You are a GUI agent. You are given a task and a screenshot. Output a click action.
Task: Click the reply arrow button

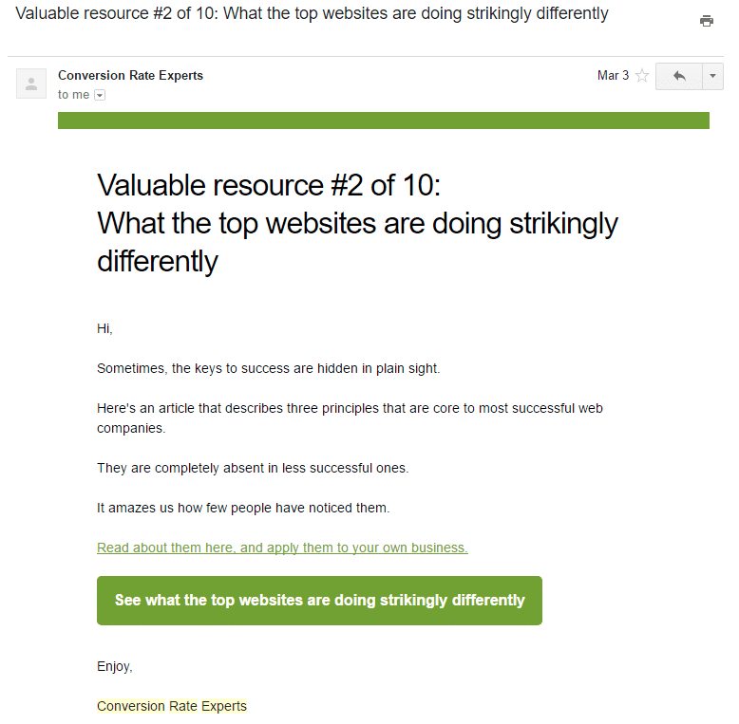pos(679,76)
